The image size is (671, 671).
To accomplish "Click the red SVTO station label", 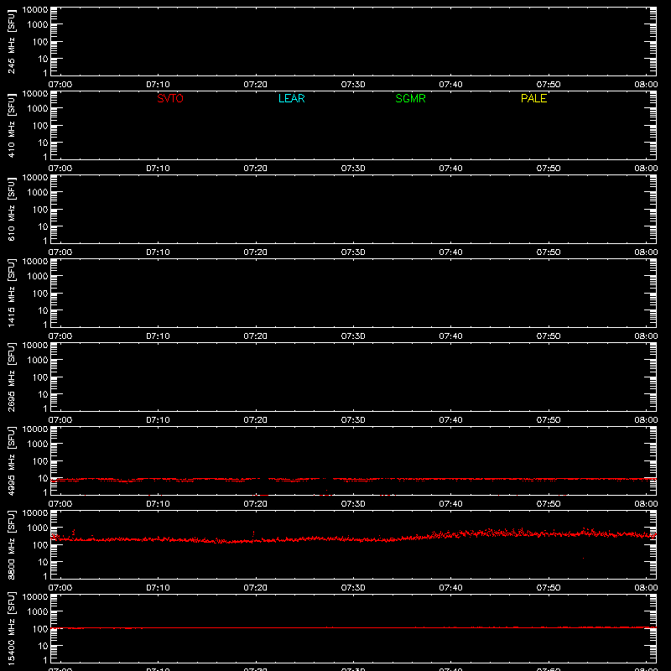I will (x=170, y=98).
